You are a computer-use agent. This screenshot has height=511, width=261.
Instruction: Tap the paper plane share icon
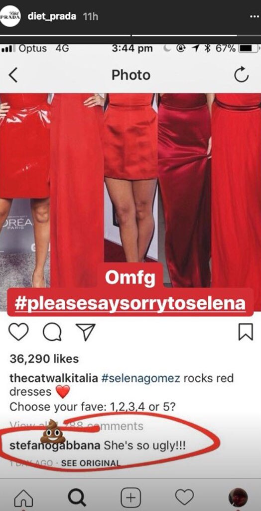(x=85, y=331)
